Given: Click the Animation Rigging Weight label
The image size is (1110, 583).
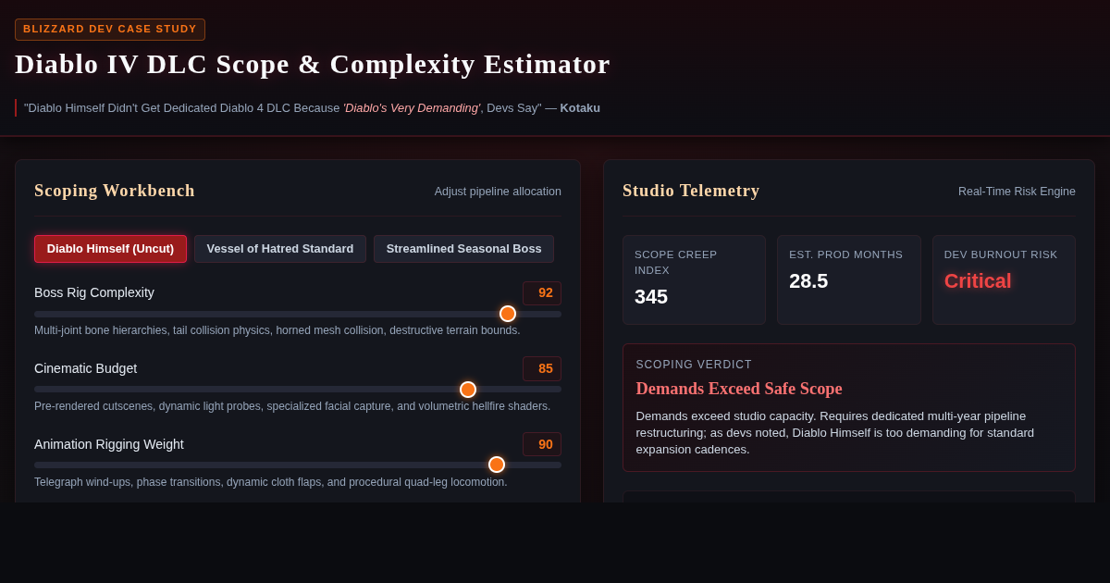Looking at the screenshot, I should [x=109, y=444].
